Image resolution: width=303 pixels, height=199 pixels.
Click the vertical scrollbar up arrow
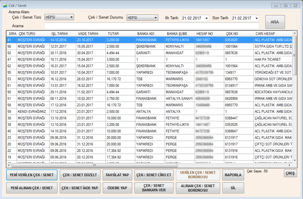[295, 33]
